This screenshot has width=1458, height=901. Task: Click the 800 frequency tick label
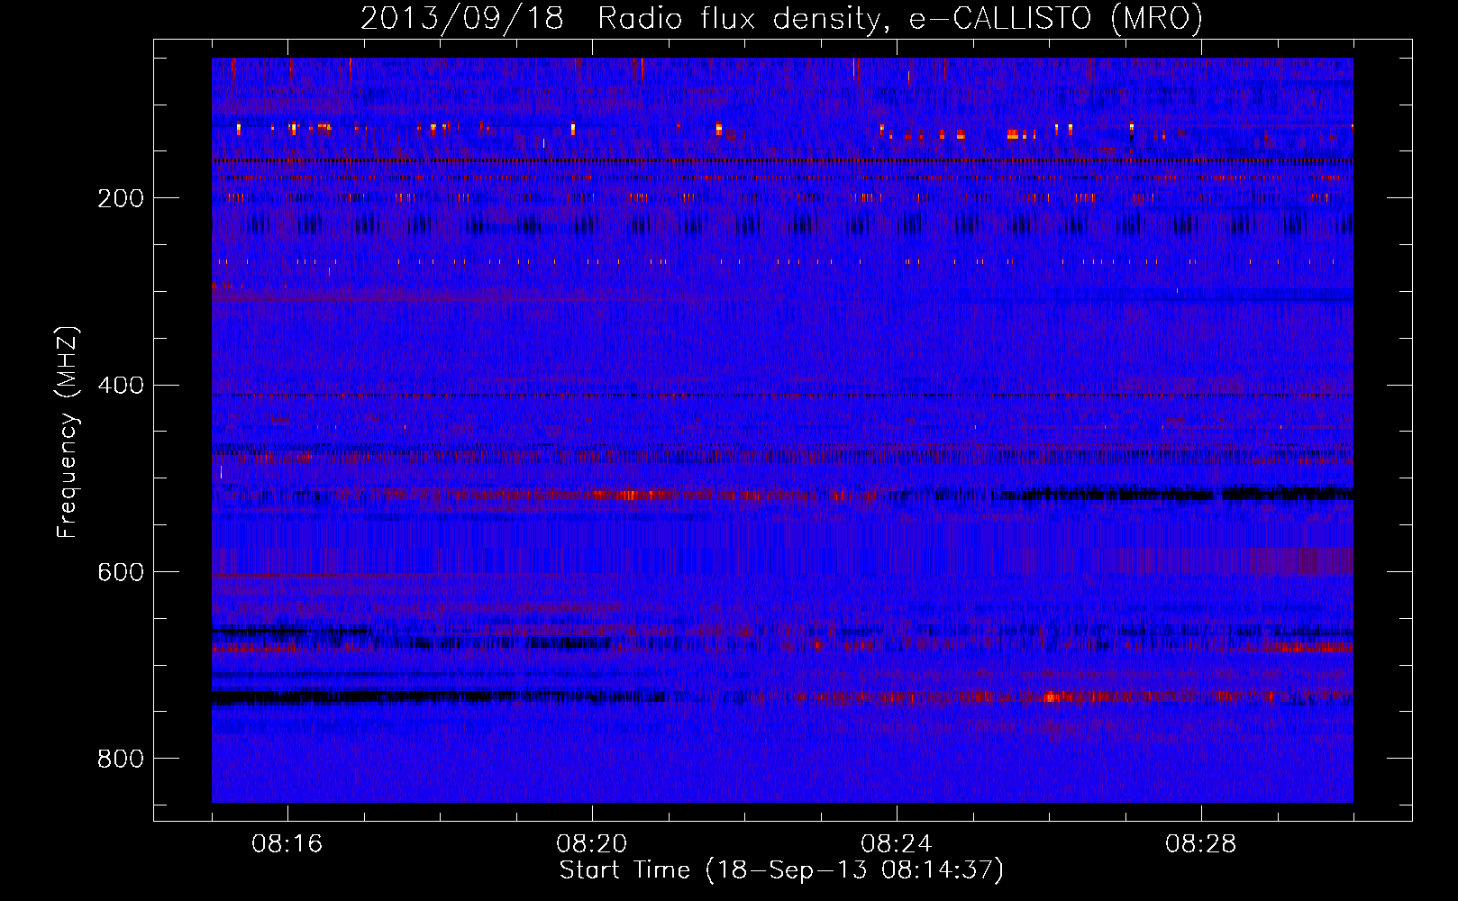[120, 759]
